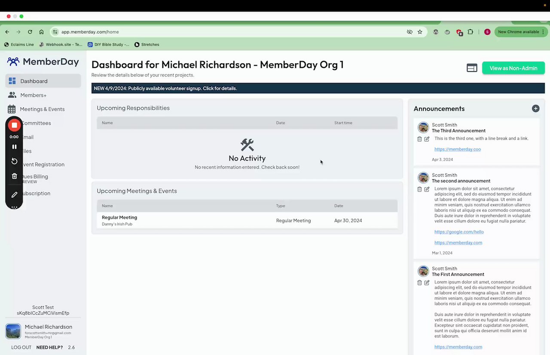Go back with browser back arrow
The height and width of the screenshot is (355, 550).
click(7, 32)
